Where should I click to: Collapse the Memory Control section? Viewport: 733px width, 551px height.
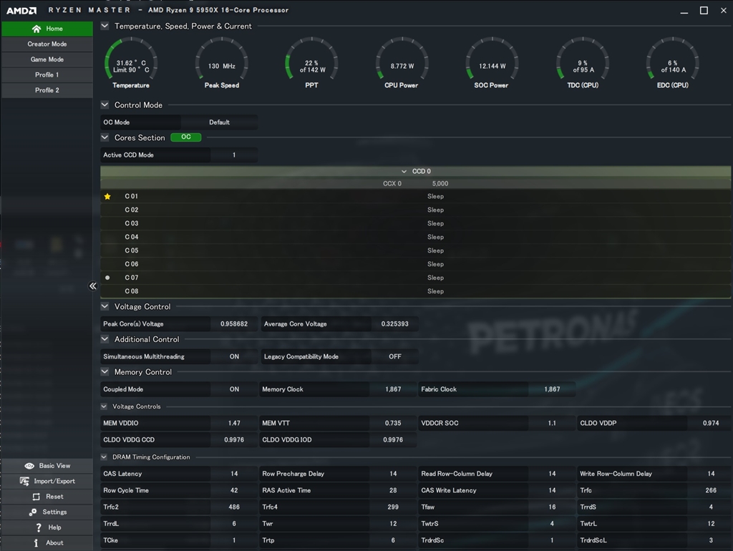[x=105, y=372]
